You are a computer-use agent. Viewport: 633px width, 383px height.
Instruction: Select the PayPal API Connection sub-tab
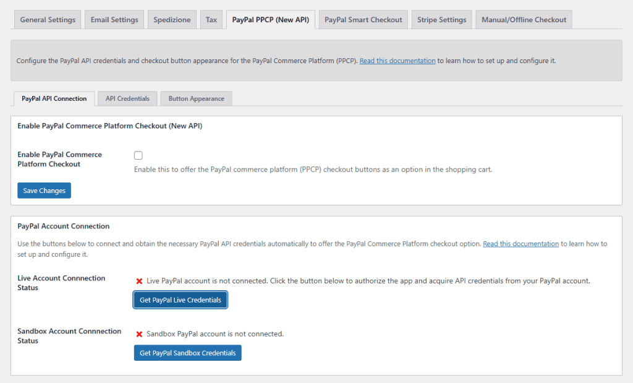click(54, 98)
